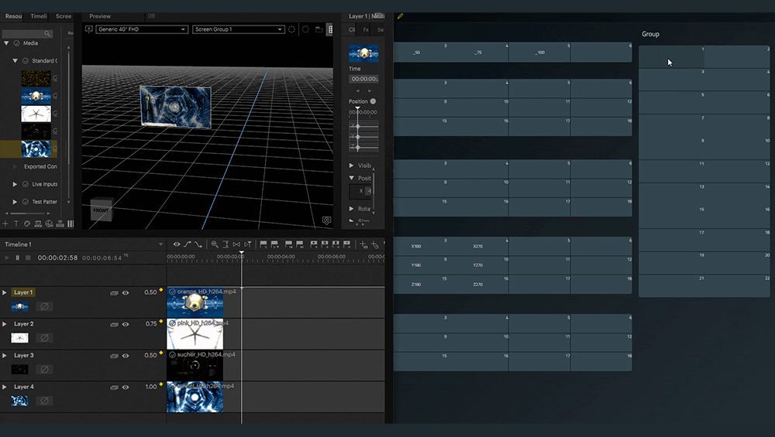775x437 pixels.
Task: Click the eye icon in timeline toolbar
Action: (x=177, y=244)
